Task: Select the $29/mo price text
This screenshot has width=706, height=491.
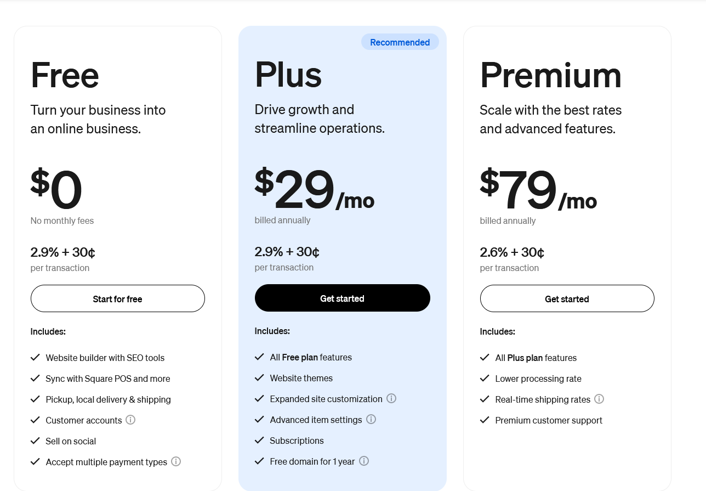Action: coord(315,190)
